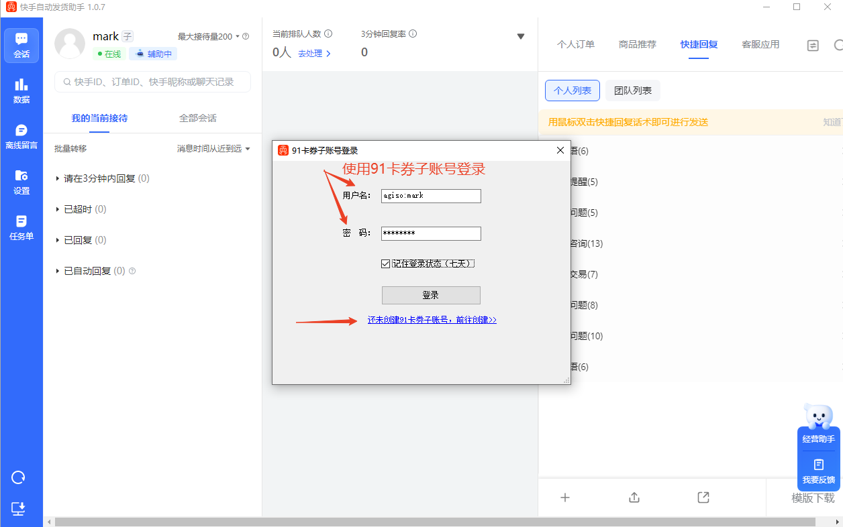
Task: Click the 用户名 input field
Action: (431, 196)
